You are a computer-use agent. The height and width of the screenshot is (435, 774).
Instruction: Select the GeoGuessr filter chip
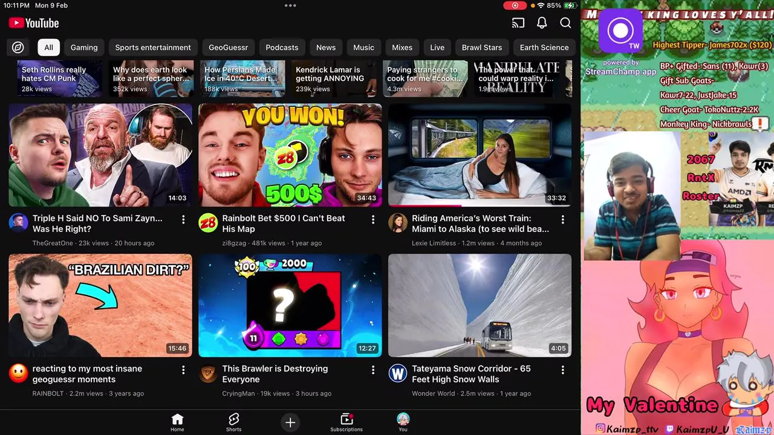point(229,47)
